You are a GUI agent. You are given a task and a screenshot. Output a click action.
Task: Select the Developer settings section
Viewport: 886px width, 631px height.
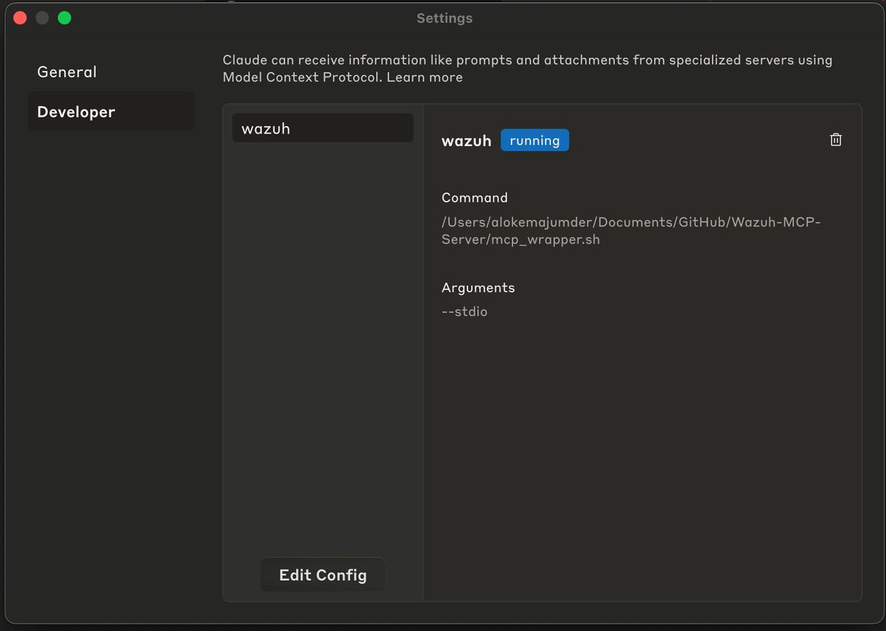[x=111, y=112]
